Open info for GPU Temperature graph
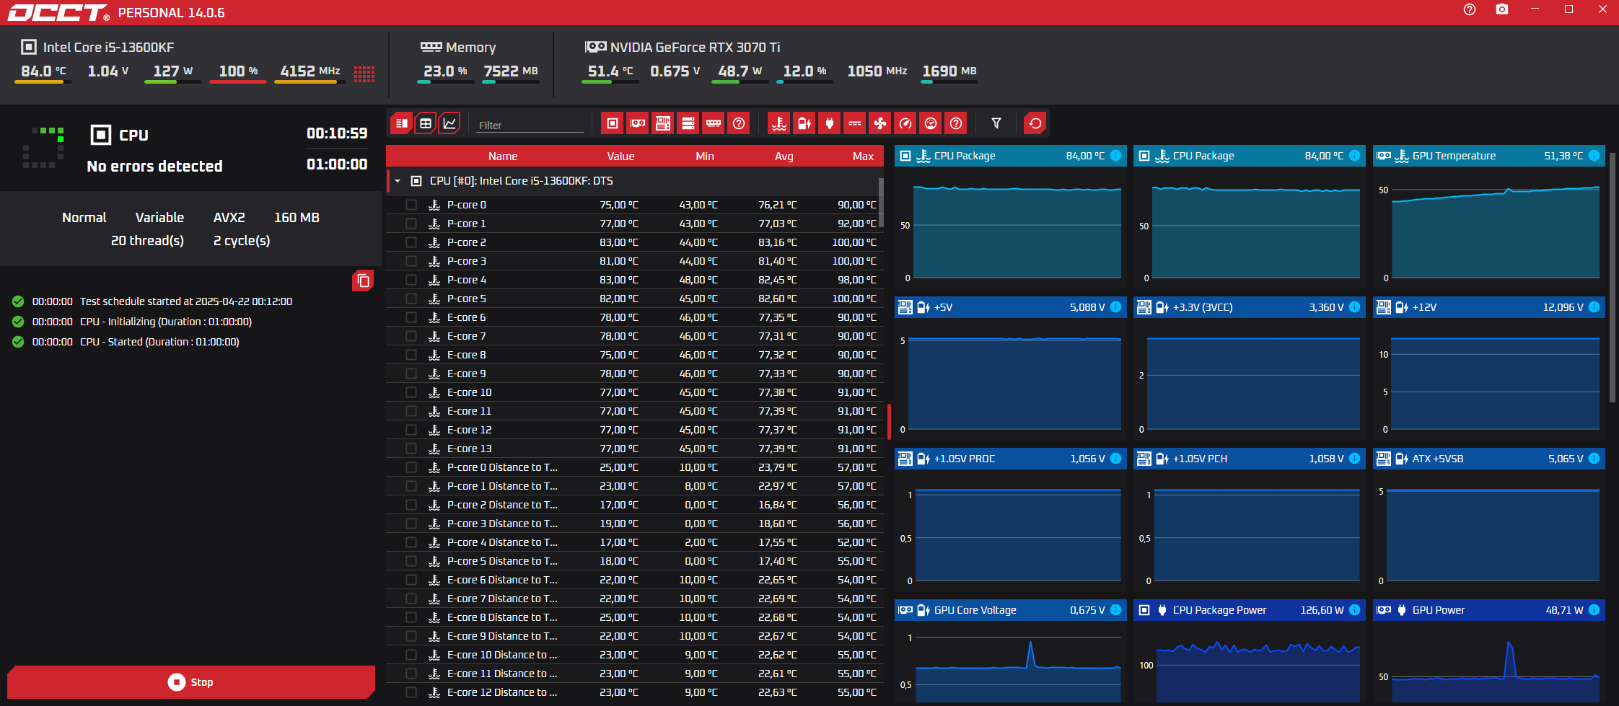Screen dimensions: 1619x706 1594,156
